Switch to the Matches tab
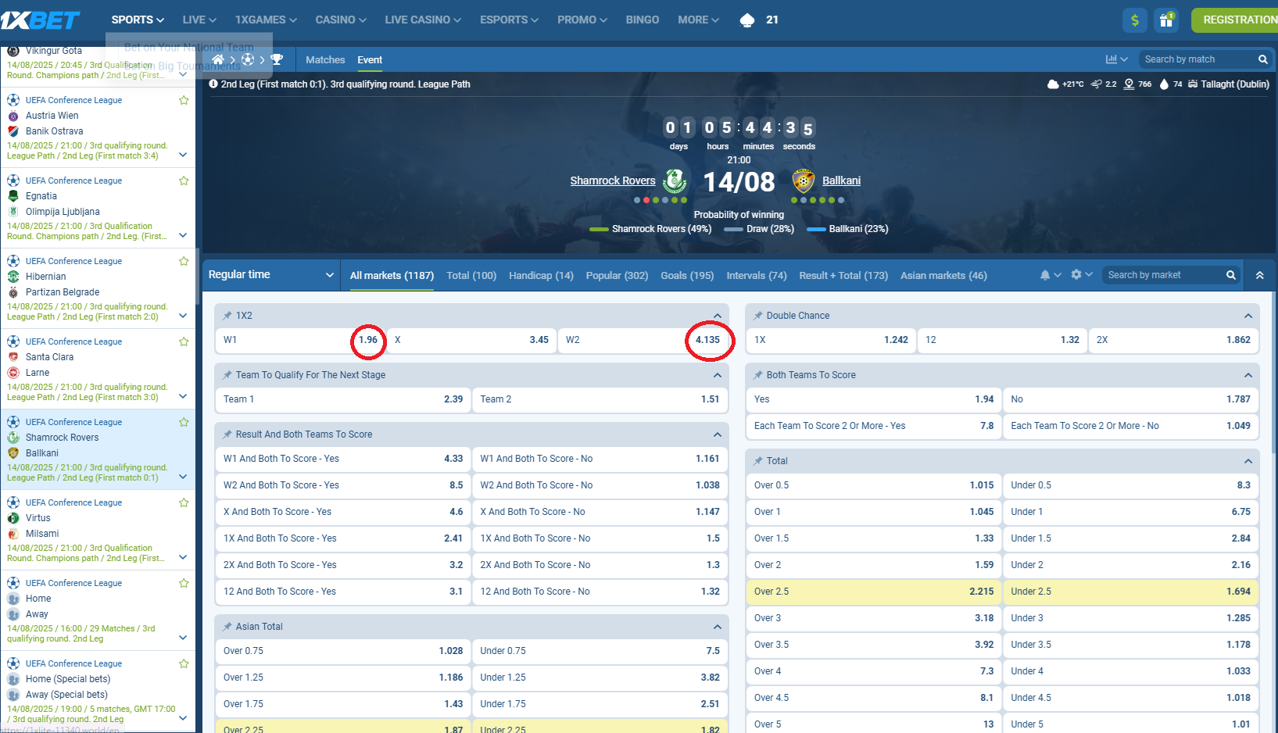 point(325,59)
